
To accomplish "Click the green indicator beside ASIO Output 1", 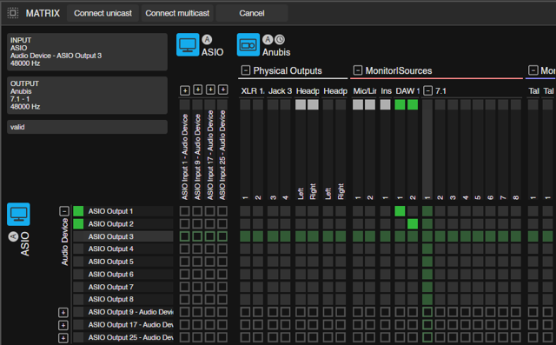I will [78, 211].
